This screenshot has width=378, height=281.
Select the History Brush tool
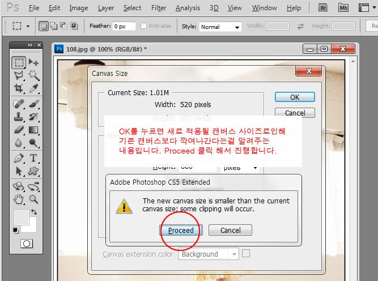point(33,117)
